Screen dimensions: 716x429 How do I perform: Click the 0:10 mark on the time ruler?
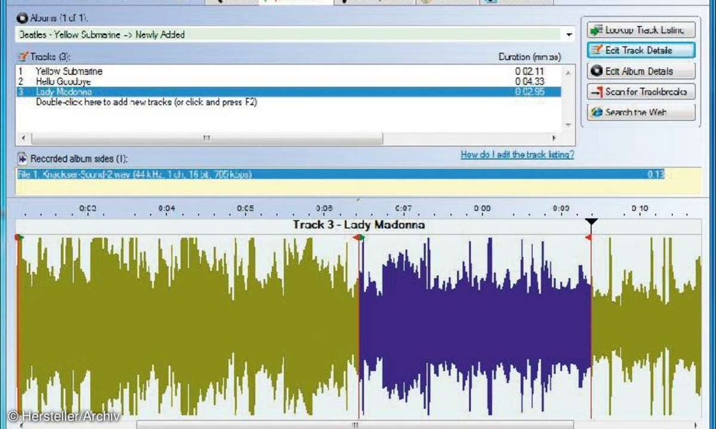pos(640,209)
